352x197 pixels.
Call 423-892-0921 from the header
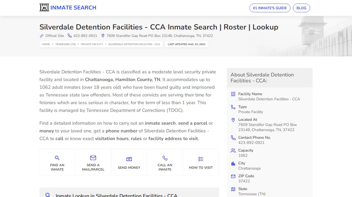pyautogui.click(x=85, y=36)
